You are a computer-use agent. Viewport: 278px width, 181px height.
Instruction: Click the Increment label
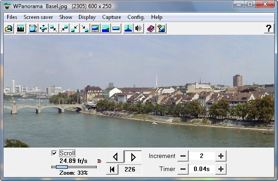[162, 156]
